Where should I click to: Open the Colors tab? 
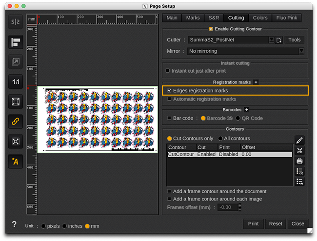coord(260,18)
